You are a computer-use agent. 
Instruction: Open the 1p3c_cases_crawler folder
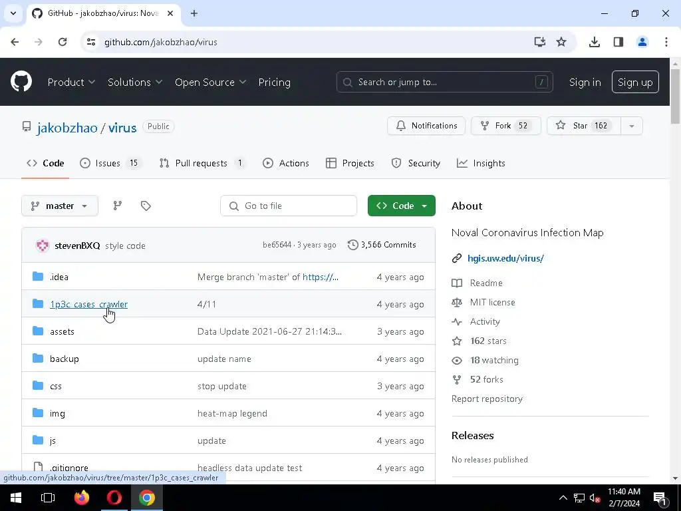(x=88, y=304)
